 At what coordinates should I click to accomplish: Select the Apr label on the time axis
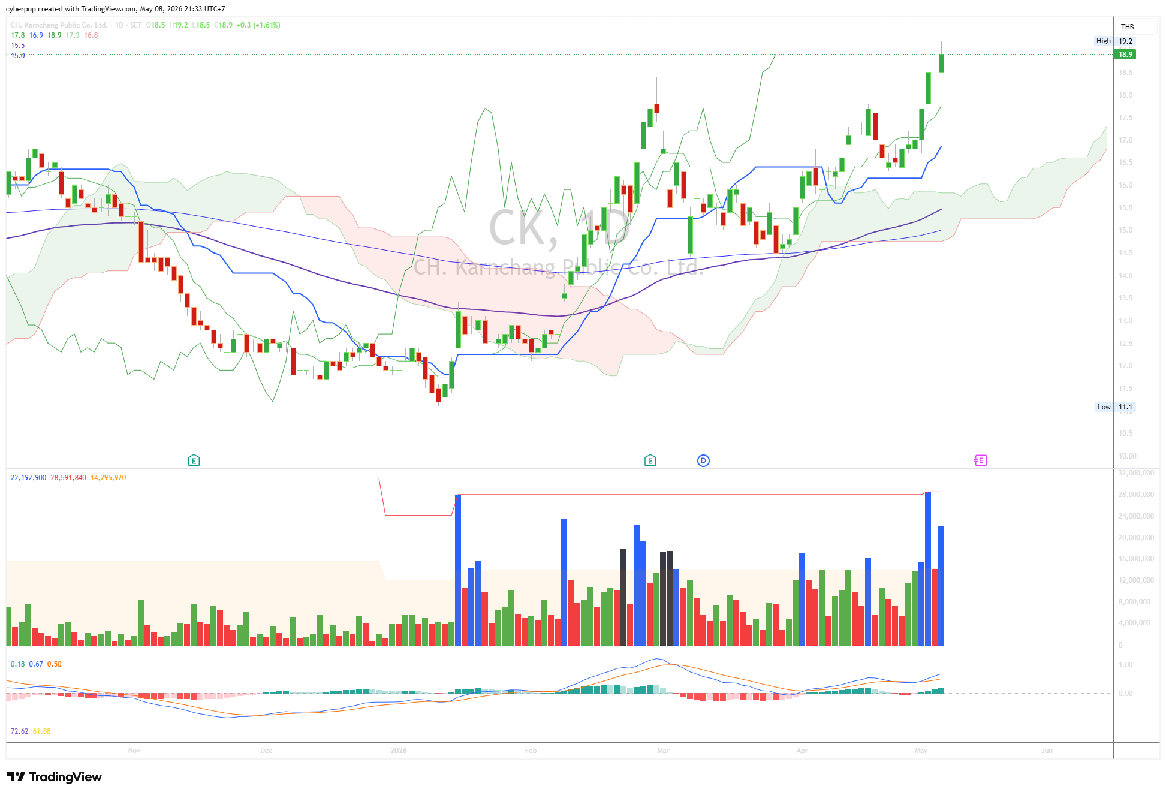tap(802, 751)
